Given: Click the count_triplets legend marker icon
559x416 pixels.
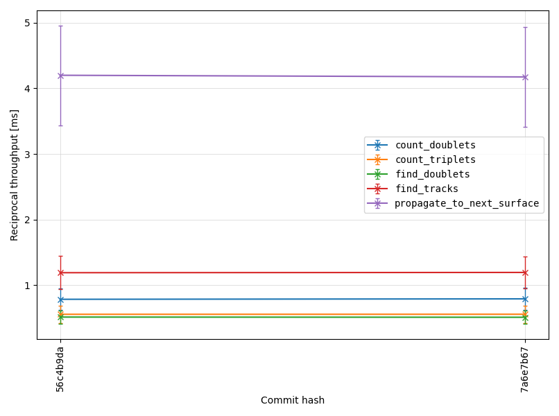Looking at the screenshot, I should (x=377, y=159).
